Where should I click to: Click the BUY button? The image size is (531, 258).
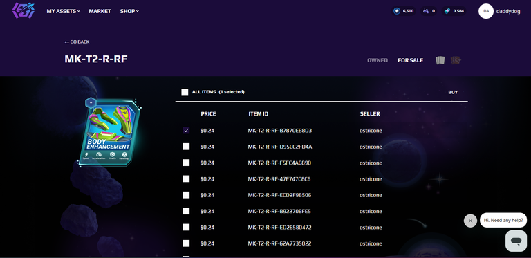coord(453,92)
